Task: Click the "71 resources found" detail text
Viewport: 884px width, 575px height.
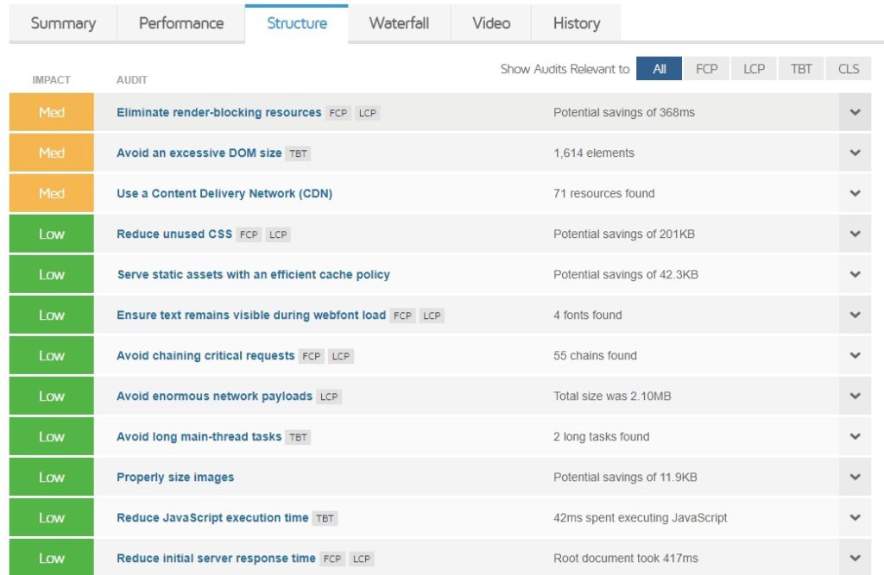Action: click(x=603, y=194)
